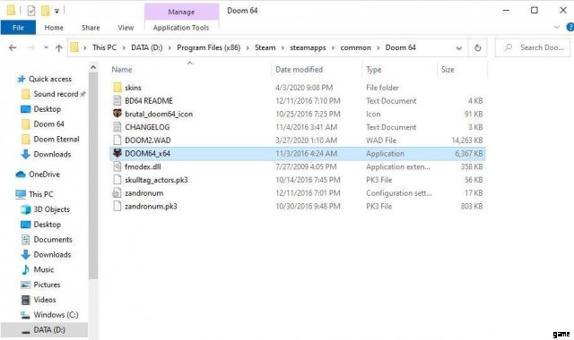Open the File ribbon tab

(x=18, y=28)
